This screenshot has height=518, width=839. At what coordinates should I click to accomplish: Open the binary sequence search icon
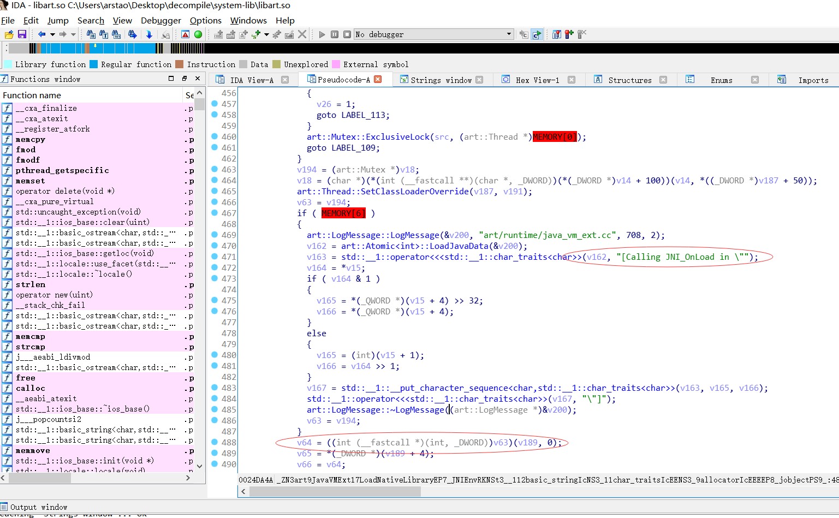click(116, 34)
